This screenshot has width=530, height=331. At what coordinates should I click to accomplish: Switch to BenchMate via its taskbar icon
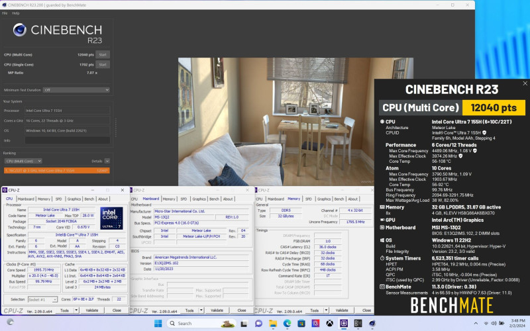(358, 324)
